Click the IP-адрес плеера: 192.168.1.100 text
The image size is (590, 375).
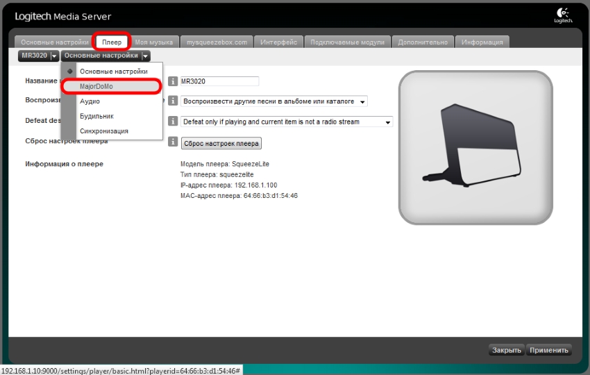click(x=229, y=185)
